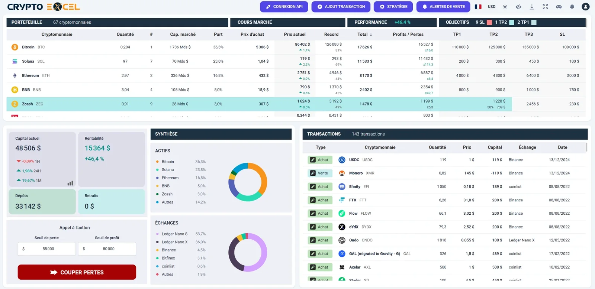Viewport: 595px width, 289px height.
Task: Click the transactions panel scrollbar
Action: click(587, 147)
